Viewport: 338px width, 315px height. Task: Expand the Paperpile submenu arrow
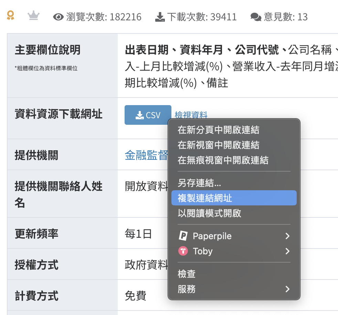tap(287, 236)
